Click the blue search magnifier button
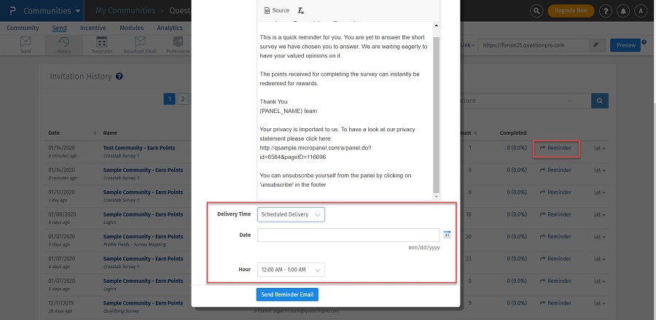656x320 pixels. click(600, 101)
